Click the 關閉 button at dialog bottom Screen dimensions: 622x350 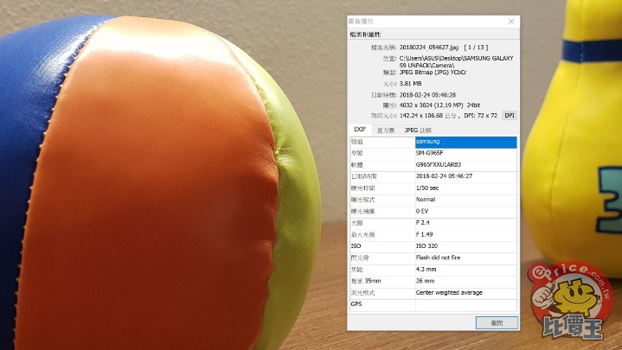tap(497, 322)
